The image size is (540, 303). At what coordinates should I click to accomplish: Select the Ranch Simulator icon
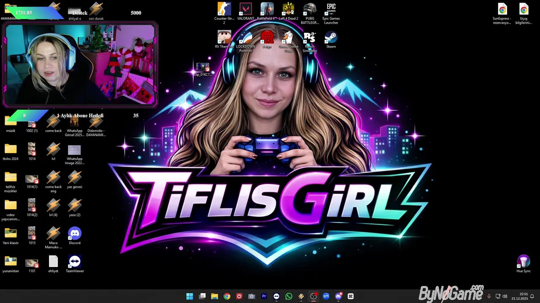tap(310, 41)
